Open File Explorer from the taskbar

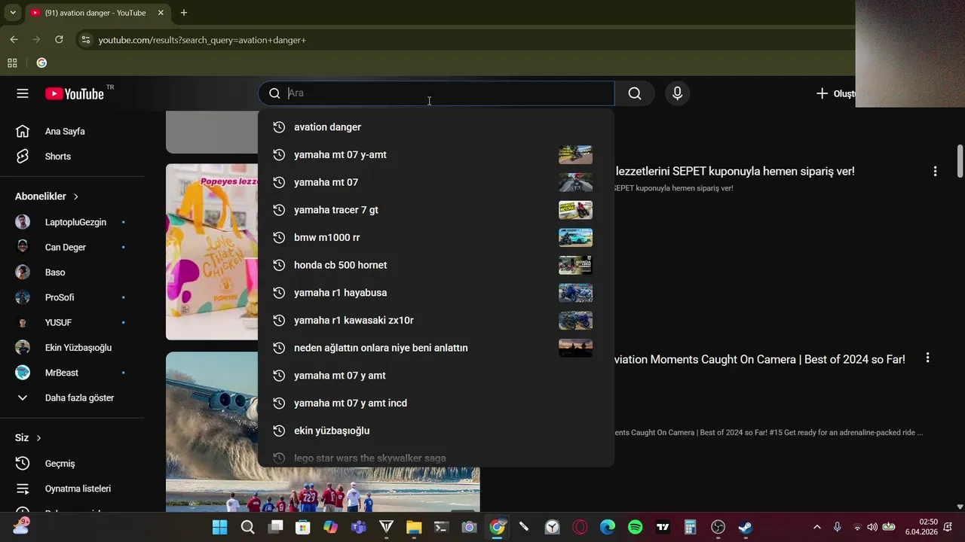click(414, 527)
